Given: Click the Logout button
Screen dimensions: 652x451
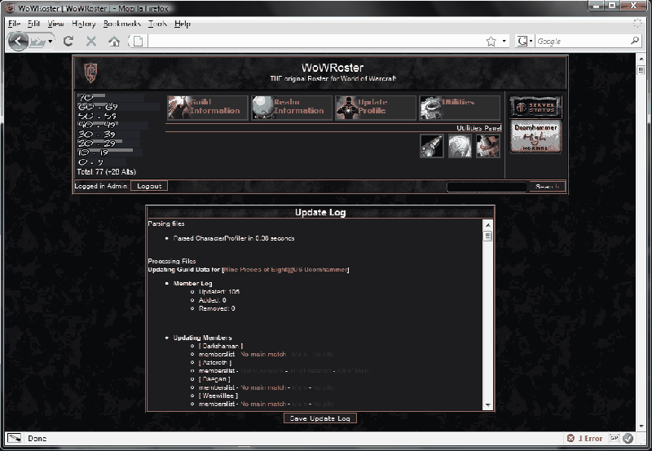Looking at the screenshot, I should [x=149, y=186].
